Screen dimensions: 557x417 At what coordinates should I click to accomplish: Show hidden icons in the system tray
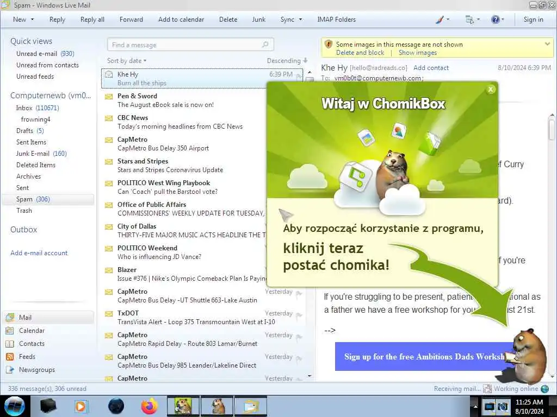[x=475, y=406]
